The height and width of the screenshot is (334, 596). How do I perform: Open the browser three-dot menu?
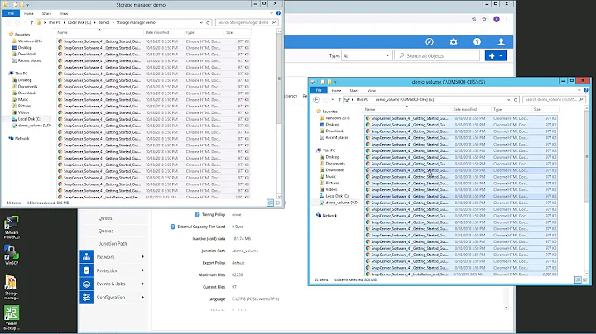click(x=507, y=19)
